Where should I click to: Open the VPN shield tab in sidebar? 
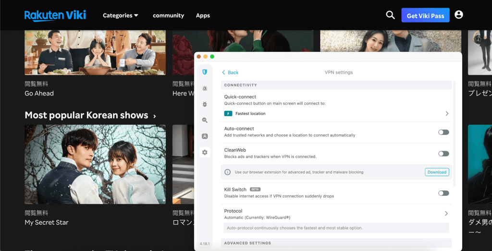(x=205, y=72)
